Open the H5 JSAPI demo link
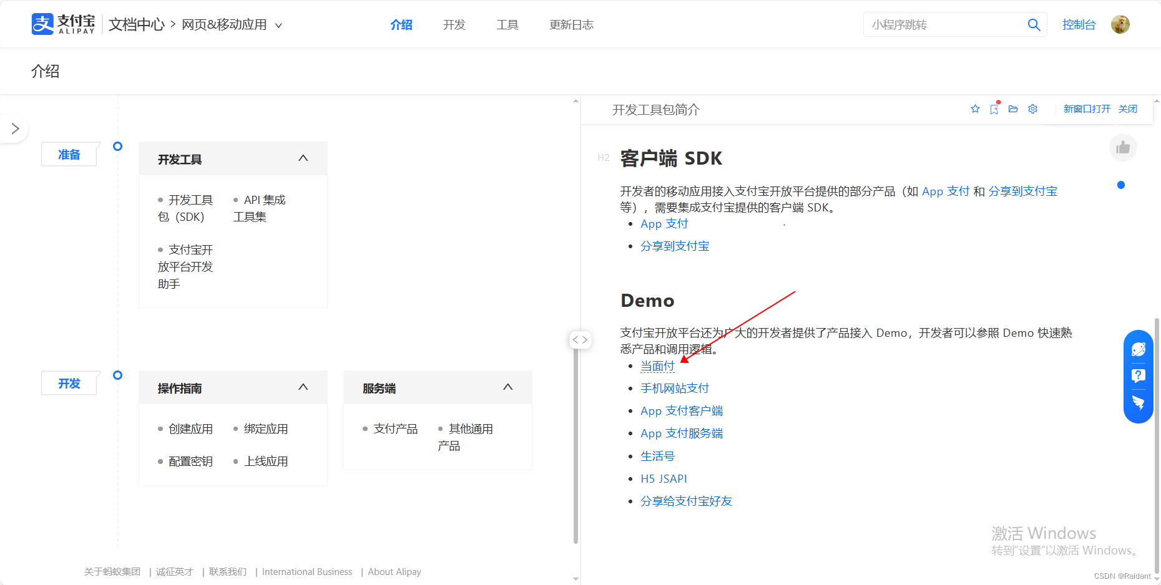1161x585 pixels. tap(664, 479)
